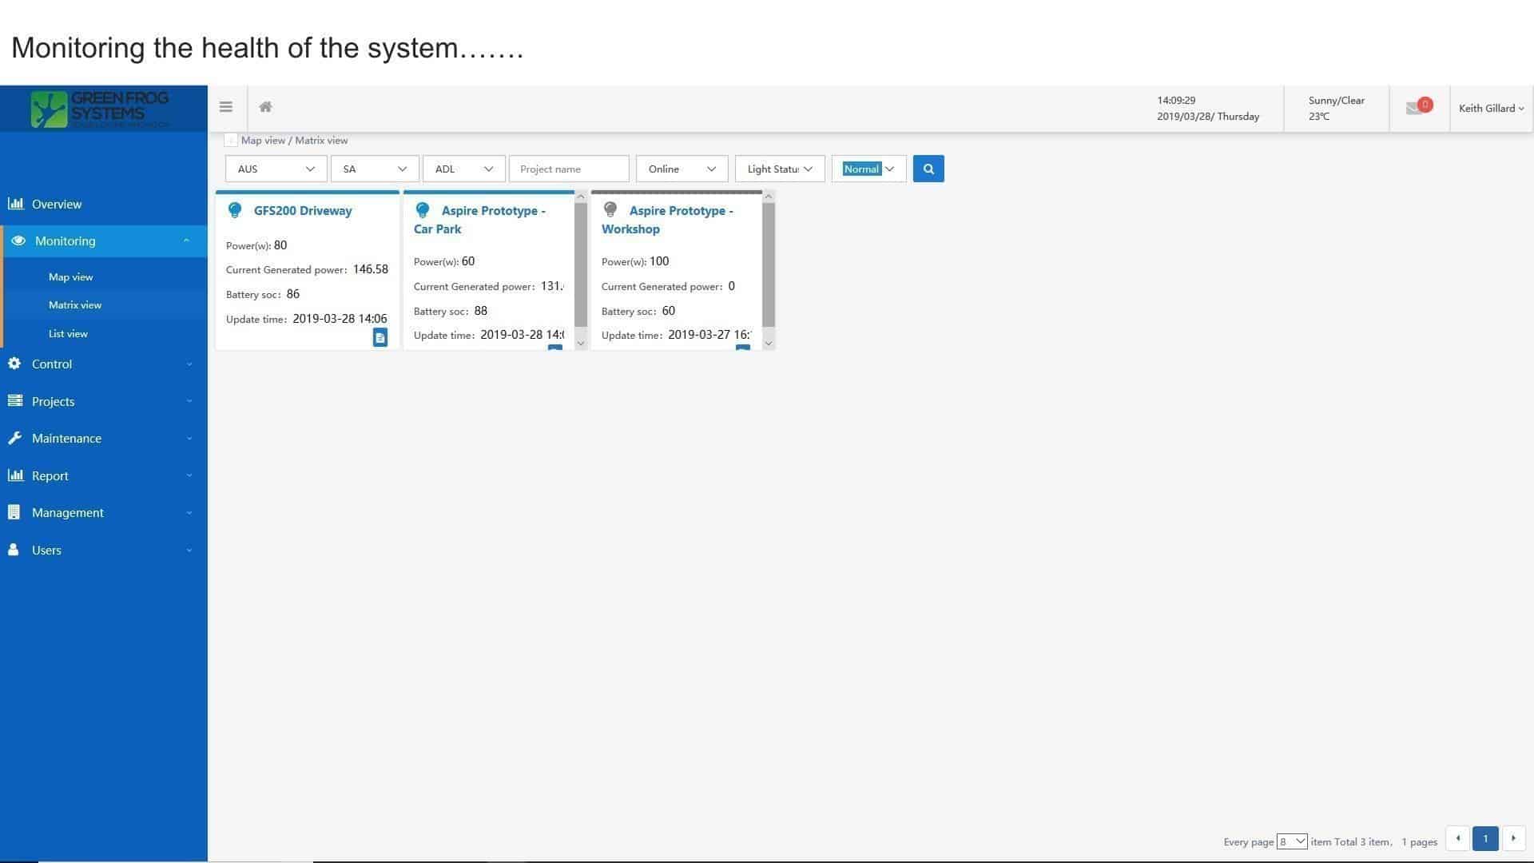Toggle the Map view / Matrix view checkbox

pos(231,141)
